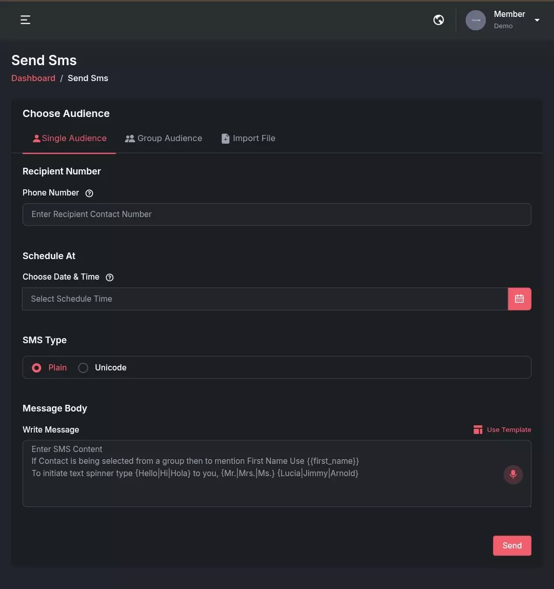Viewport: 554px width, 589px height.
Task: Click the member avatar picture
Action: (476, 21)
